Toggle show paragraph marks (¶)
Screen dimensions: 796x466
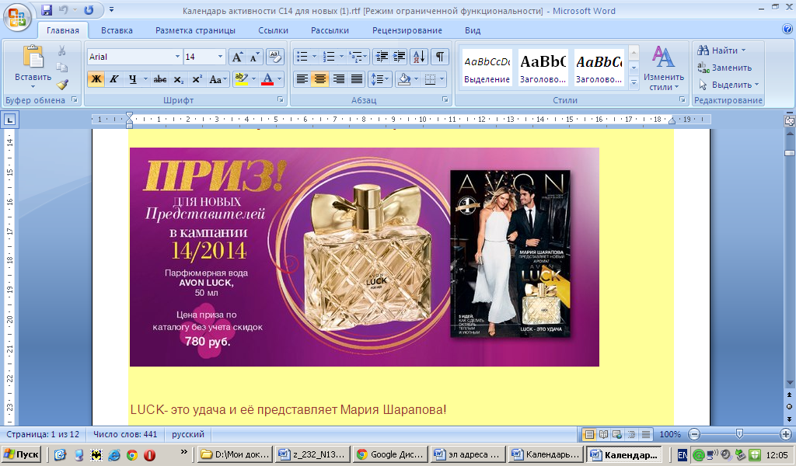(440, 57)
